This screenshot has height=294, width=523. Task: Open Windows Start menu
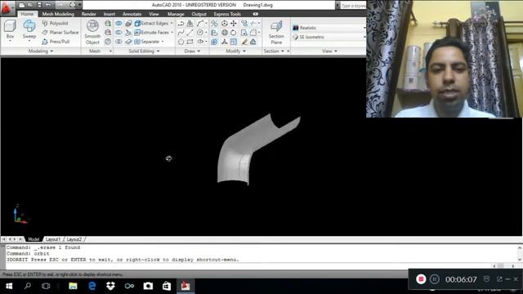click(9, 286)
